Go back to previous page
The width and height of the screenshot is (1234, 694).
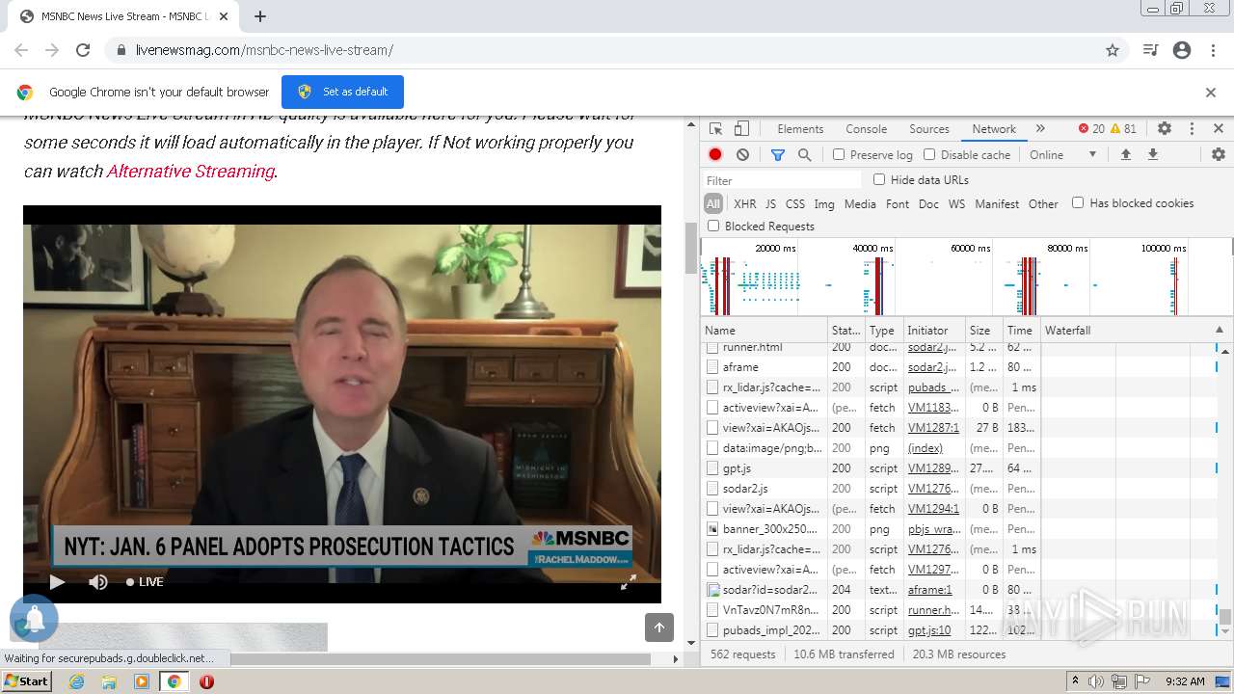(21, 50)
